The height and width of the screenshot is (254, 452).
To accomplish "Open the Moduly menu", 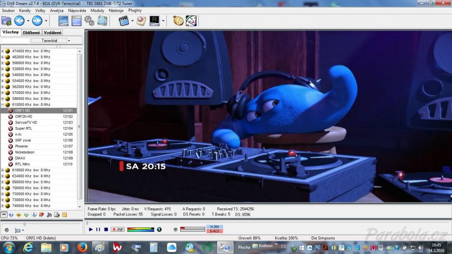I will click(x=97, y=10).
